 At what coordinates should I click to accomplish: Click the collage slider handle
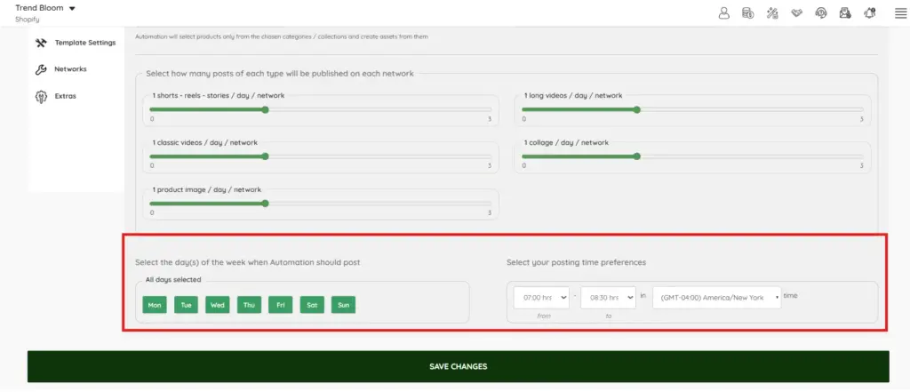636,156
